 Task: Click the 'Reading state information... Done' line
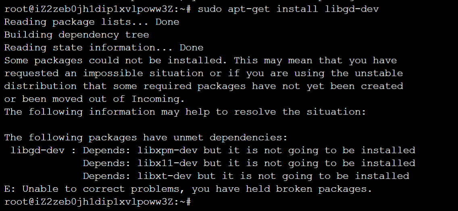(104, 48)
